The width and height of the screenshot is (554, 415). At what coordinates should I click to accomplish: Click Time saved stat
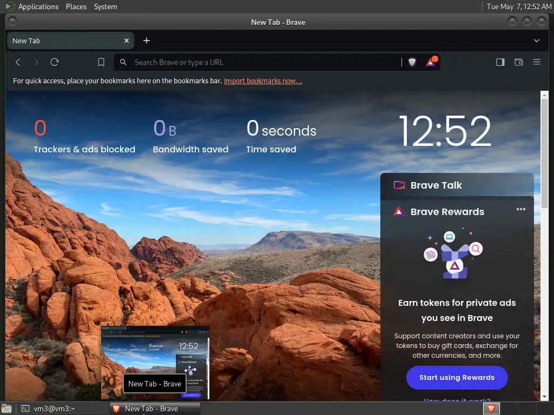(281, 136)
